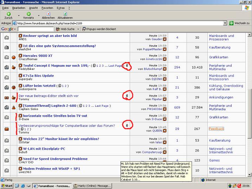Image resolution: width=252 pixels, height=189 pixels.
Task: Open Last Page of Teufel Concept E thread
Action: [x=115, y=66]
